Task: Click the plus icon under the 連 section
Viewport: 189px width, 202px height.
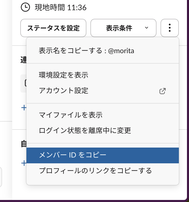Action: coord(24,108)
